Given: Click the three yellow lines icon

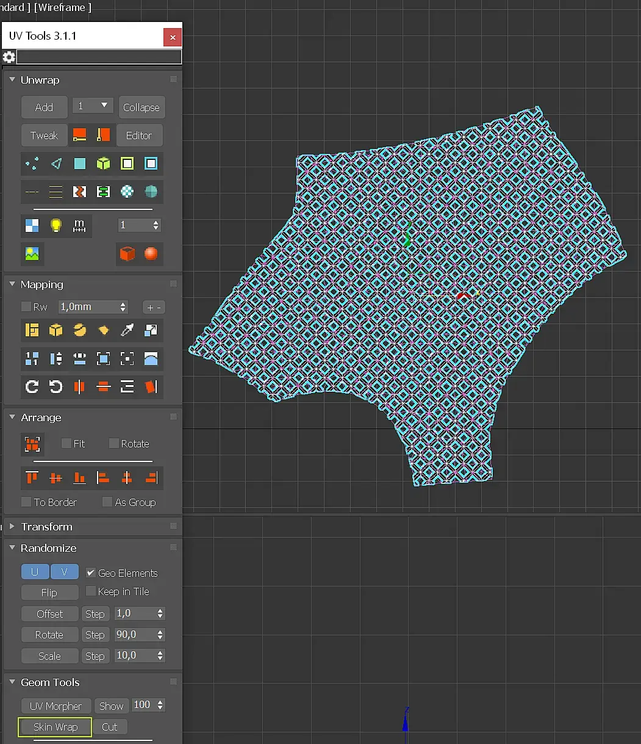Looking at the screenshot, I should tap(56, 192).
